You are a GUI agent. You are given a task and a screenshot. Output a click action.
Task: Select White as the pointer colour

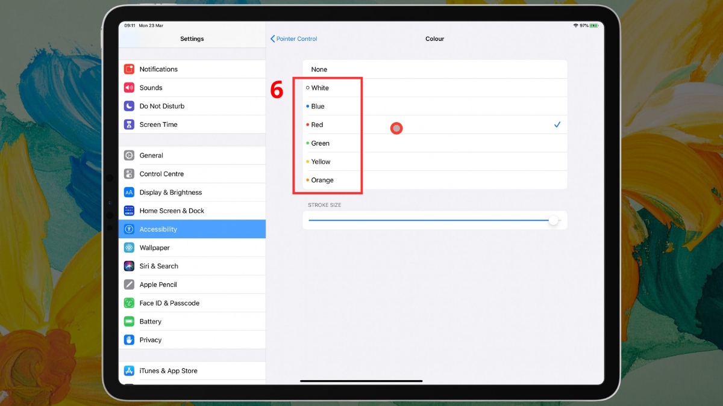click(x=320, y=87)
